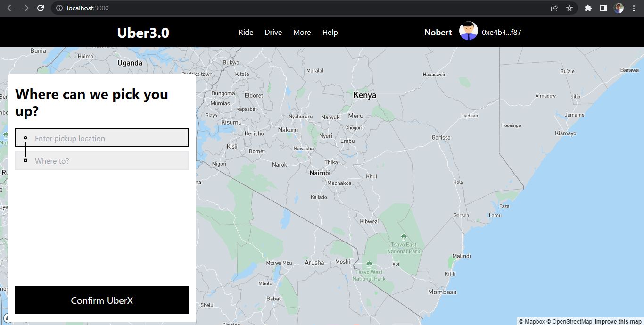Image resolution: width=644 pixels, height=325 pixels.
Task: Click Lamu label on the map
Action: point(495,215)
